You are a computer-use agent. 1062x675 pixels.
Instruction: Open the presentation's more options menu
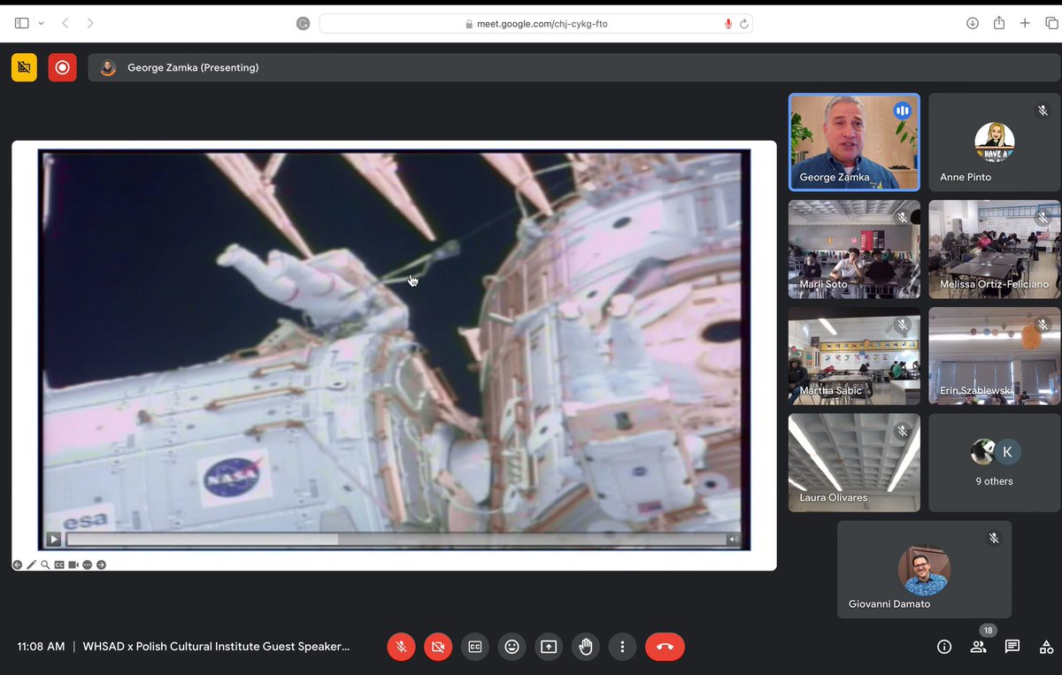pos(87,564)
